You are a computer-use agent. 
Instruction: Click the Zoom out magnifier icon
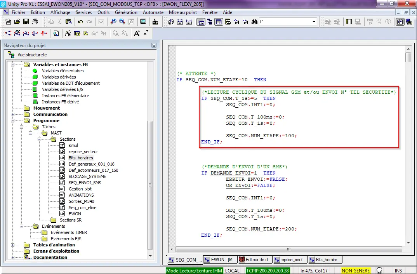click(122, 21)
